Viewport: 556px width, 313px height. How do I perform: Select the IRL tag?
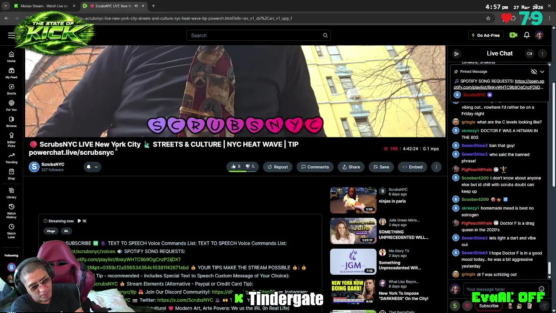66,231
